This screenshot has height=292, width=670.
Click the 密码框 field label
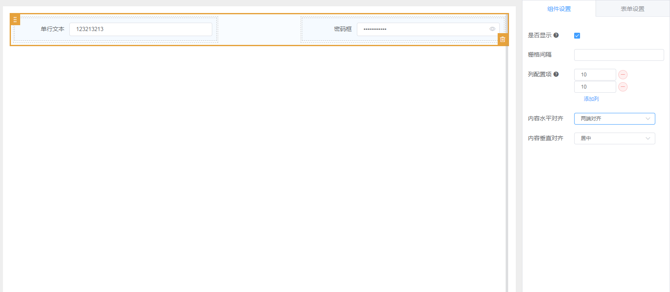(x=343, y=29)
